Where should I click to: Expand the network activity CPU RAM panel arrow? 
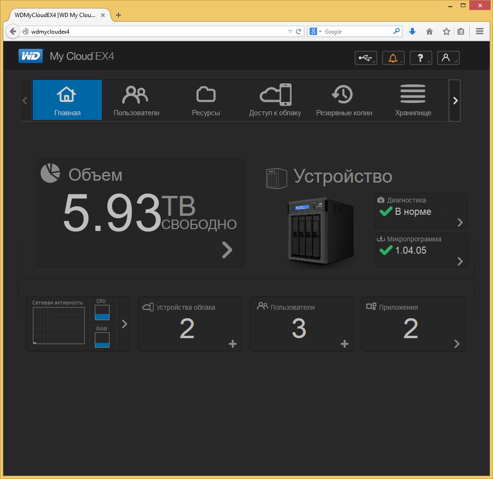tap(125, 324)
